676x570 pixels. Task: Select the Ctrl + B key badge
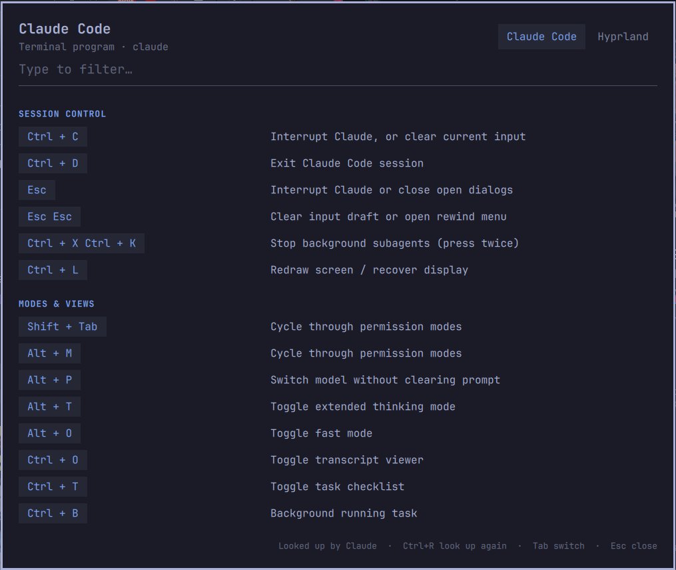[53, 513]
